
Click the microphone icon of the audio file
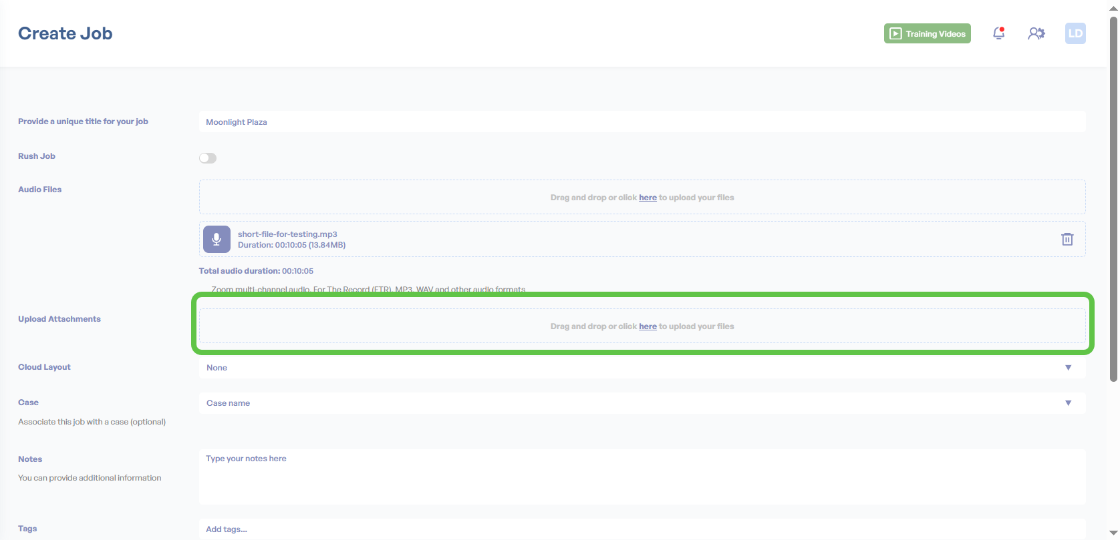click(217, 239)
